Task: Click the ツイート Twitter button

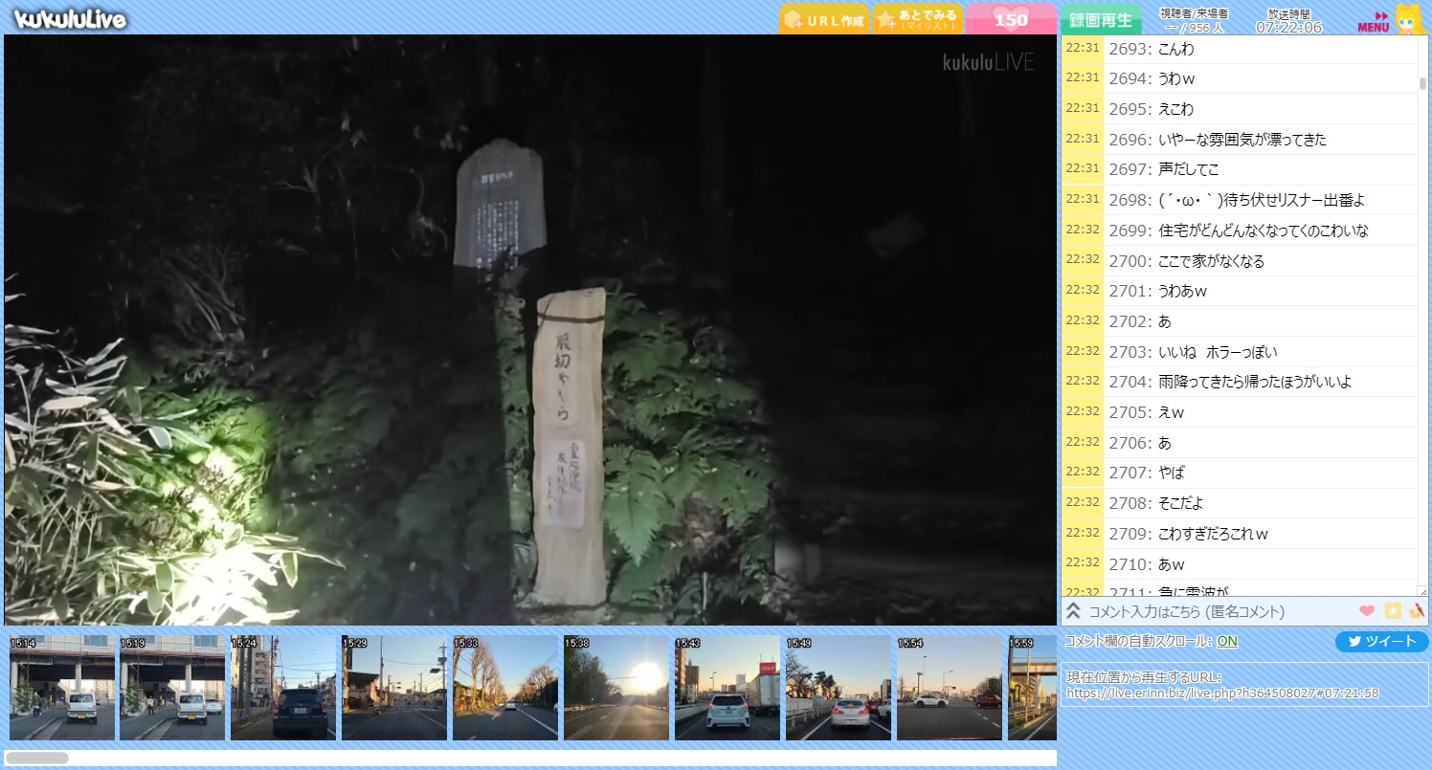Action: 1381,642
